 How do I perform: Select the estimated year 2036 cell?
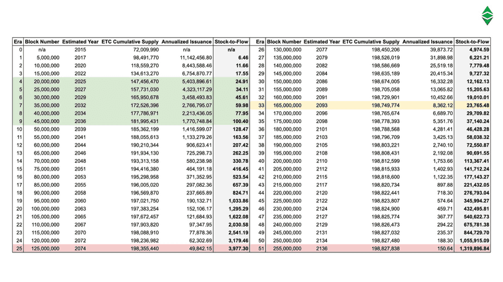[80, 121]
